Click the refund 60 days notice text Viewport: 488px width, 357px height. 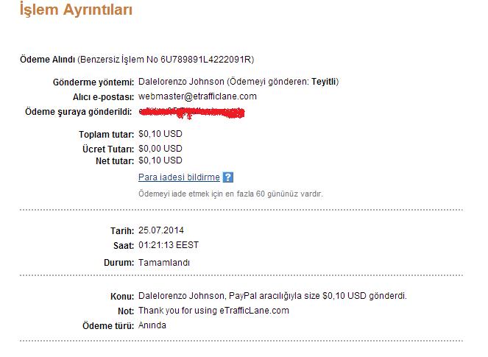coord(230,194)
